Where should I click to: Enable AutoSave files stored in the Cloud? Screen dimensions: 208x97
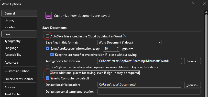[x=47, y=36]
